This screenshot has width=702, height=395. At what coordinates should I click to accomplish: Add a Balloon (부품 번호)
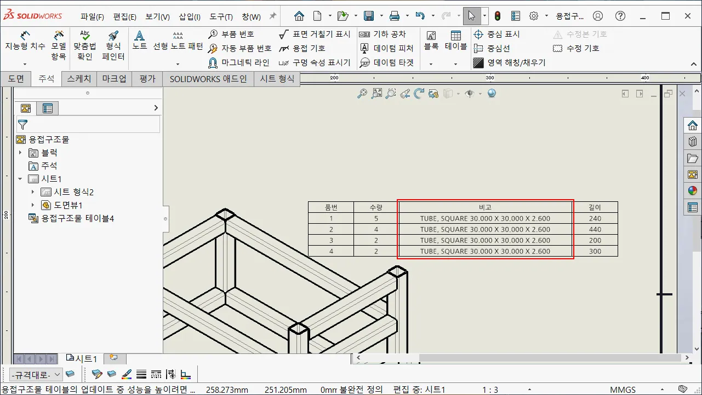231,34
